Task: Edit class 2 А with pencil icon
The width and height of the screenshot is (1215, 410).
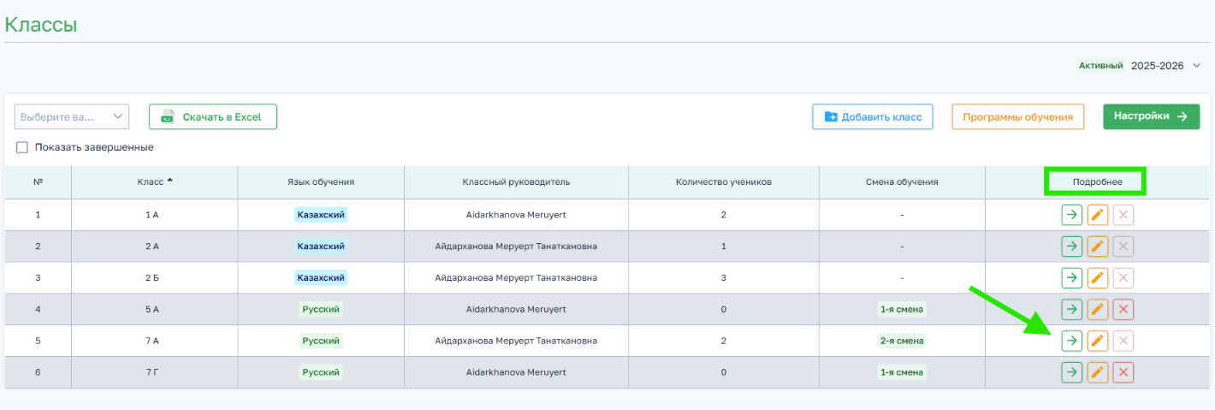Action: tap(1098, 247)
